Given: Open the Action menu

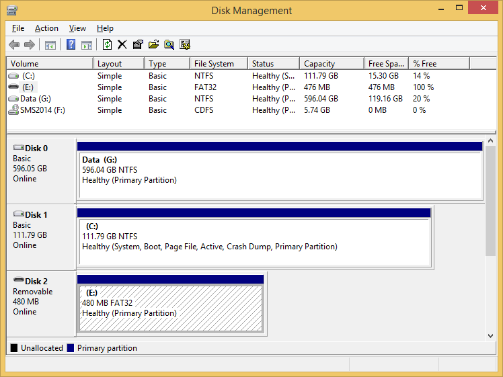Looking at the screenshot, I should 46,28.
